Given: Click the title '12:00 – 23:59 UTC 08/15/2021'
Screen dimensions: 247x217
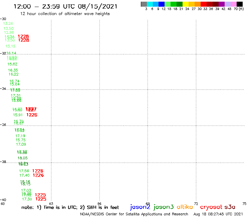Looking at the screenshot, I should click(x=65, y=7).
